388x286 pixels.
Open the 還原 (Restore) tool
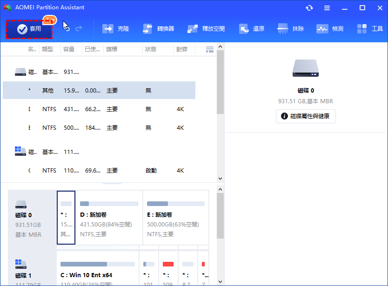click(252, 29)
